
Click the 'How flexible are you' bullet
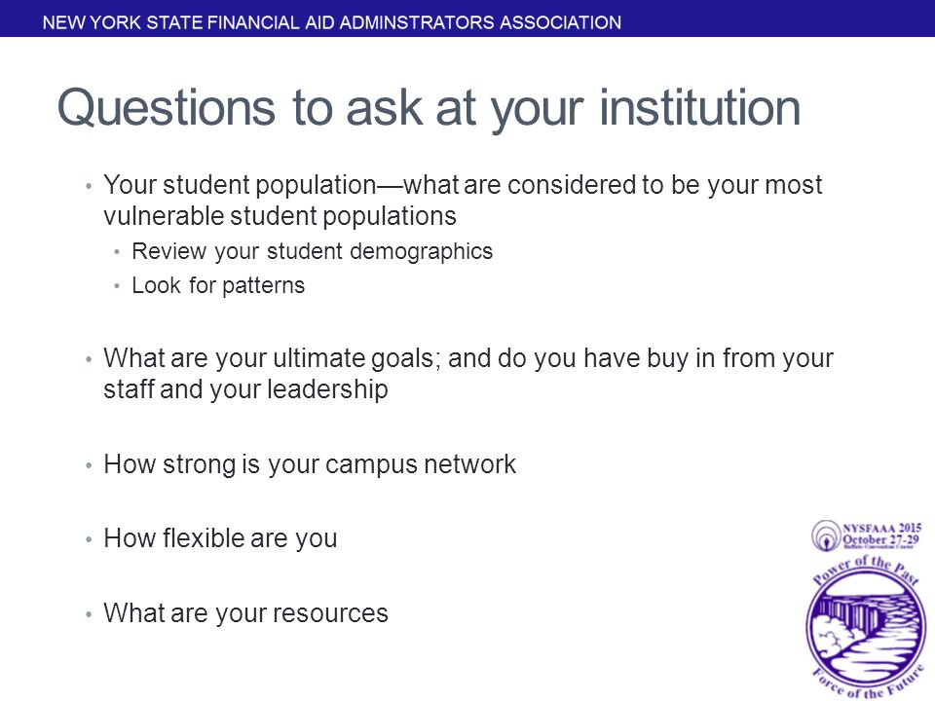click(x=220, y=538)
